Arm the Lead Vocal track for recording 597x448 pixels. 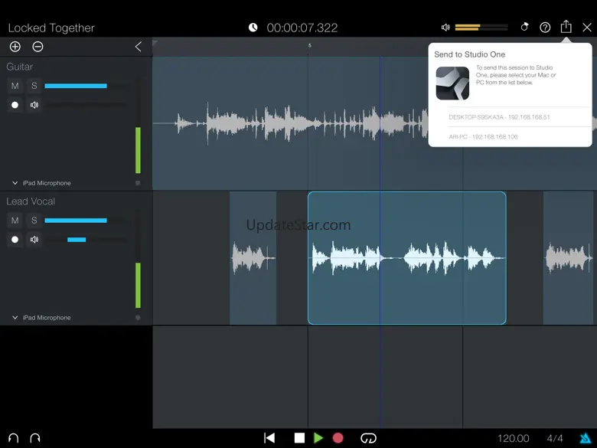click(15, 239)
